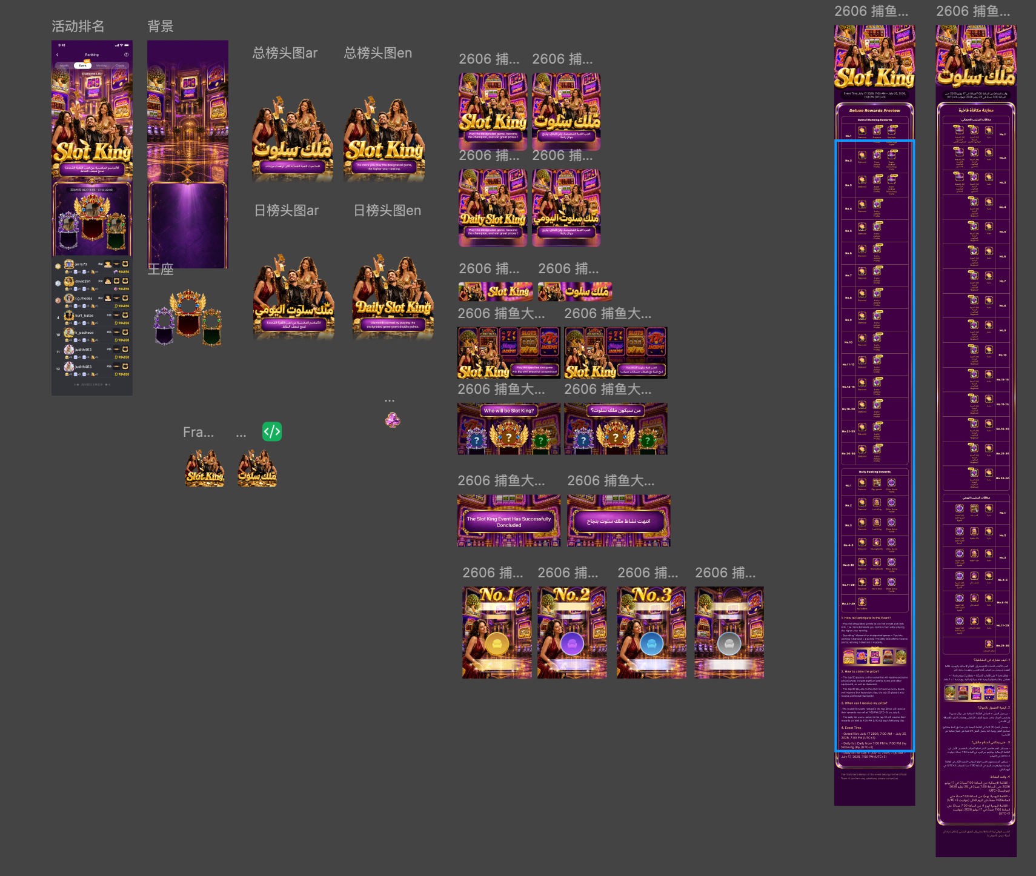Select the gold sofa icon on the No.1 card

coord(497,644)
